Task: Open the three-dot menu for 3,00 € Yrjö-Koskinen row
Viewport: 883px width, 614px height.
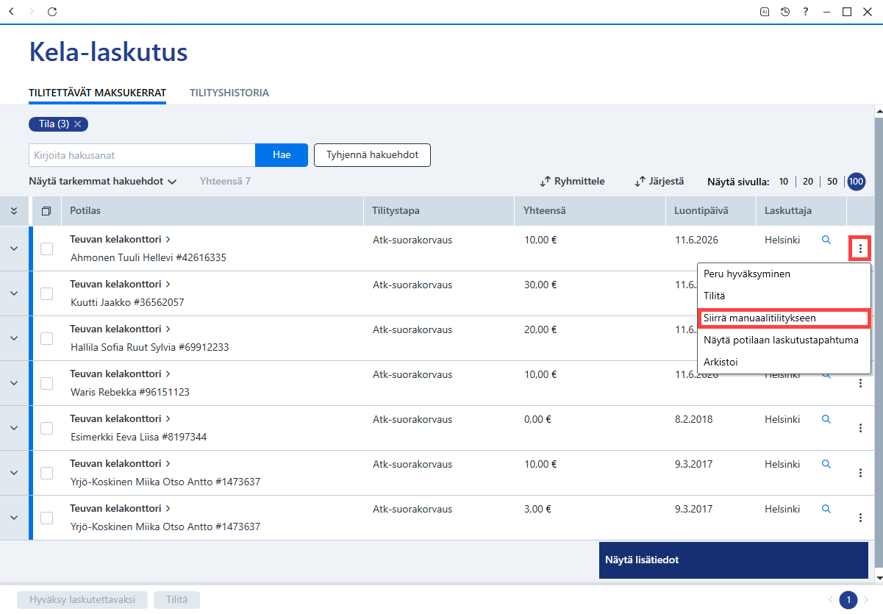Action: [x=860, y=518]
